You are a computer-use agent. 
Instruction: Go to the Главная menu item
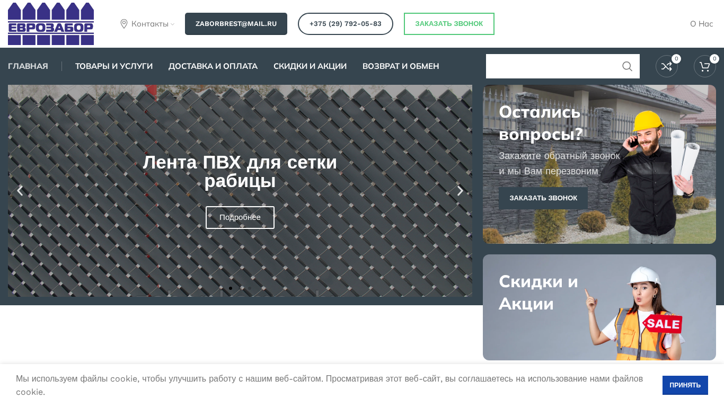click(x=28, y=66)
